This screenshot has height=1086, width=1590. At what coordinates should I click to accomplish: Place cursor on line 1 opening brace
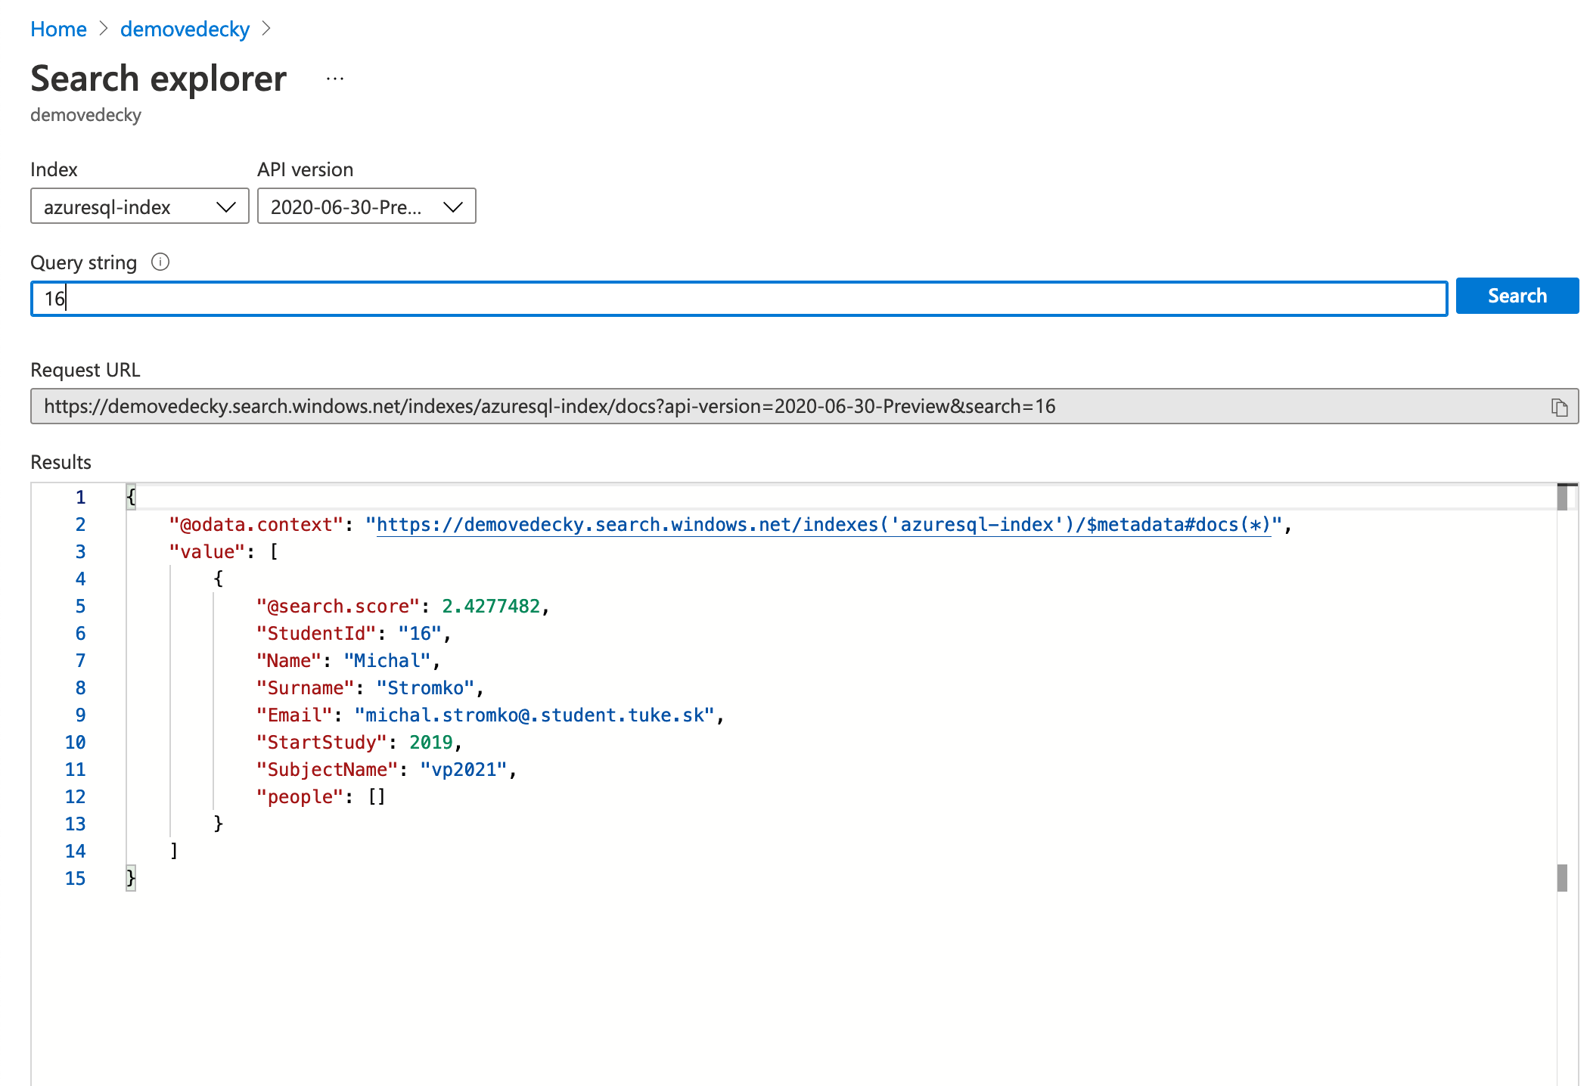pyautogui.click(x=131, y=498)
